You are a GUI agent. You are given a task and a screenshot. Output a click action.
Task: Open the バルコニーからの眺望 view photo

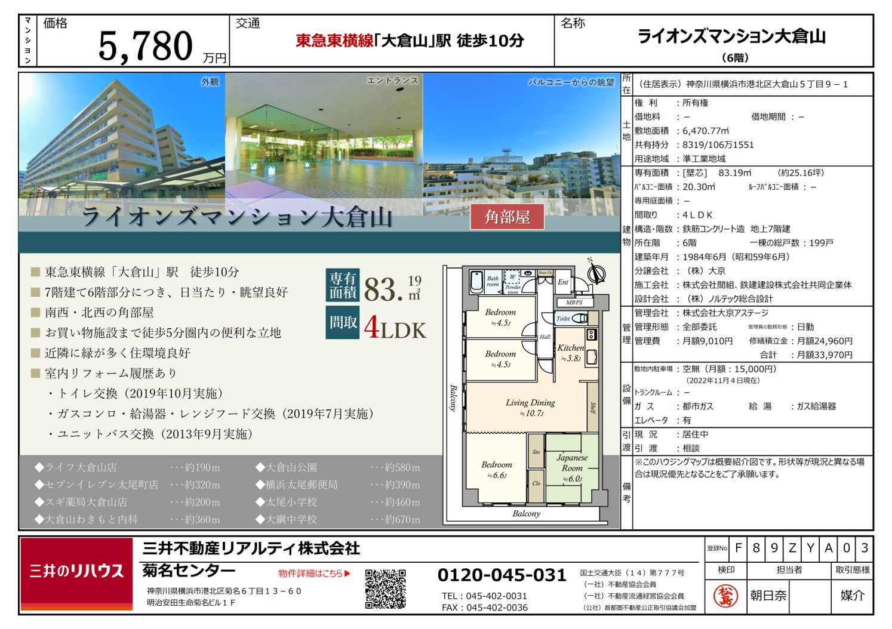(x=521, y=143)
